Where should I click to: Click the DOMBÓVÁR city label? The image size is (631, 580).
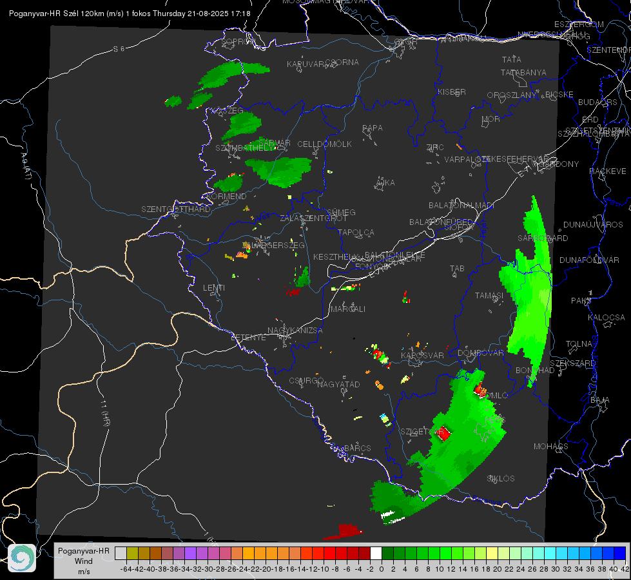coord(480,353)
